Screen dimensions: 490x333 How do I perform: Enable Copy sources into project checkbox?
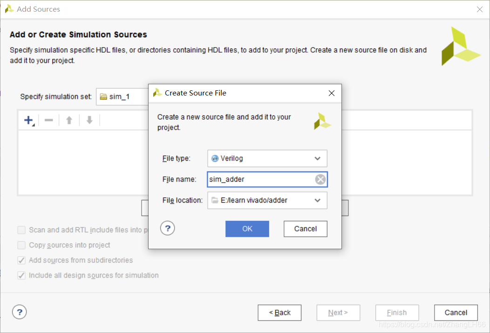[21, 245]
